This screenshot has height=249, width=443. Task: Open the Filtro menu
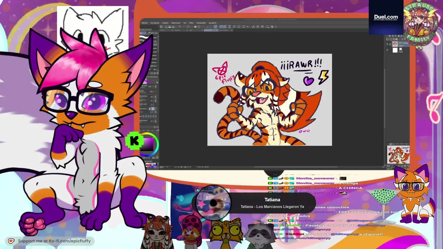pyautogui.click(x=191, y=23)
